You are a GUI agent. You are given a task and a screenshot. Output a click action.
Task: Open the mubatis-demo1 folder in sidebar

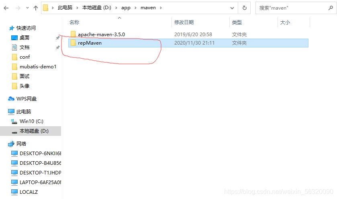click(x=38, y=67)
